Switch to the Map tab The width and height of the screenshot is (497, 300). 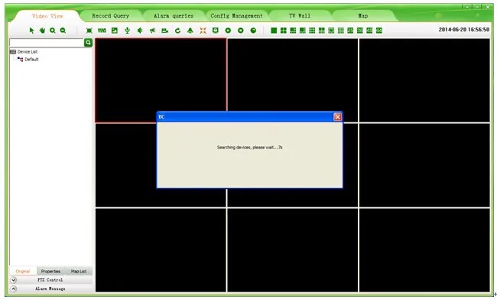click(x=362, y=15)
